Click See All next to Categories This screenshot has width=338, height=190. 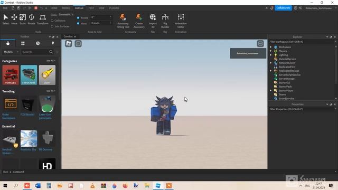coord(51,61)
